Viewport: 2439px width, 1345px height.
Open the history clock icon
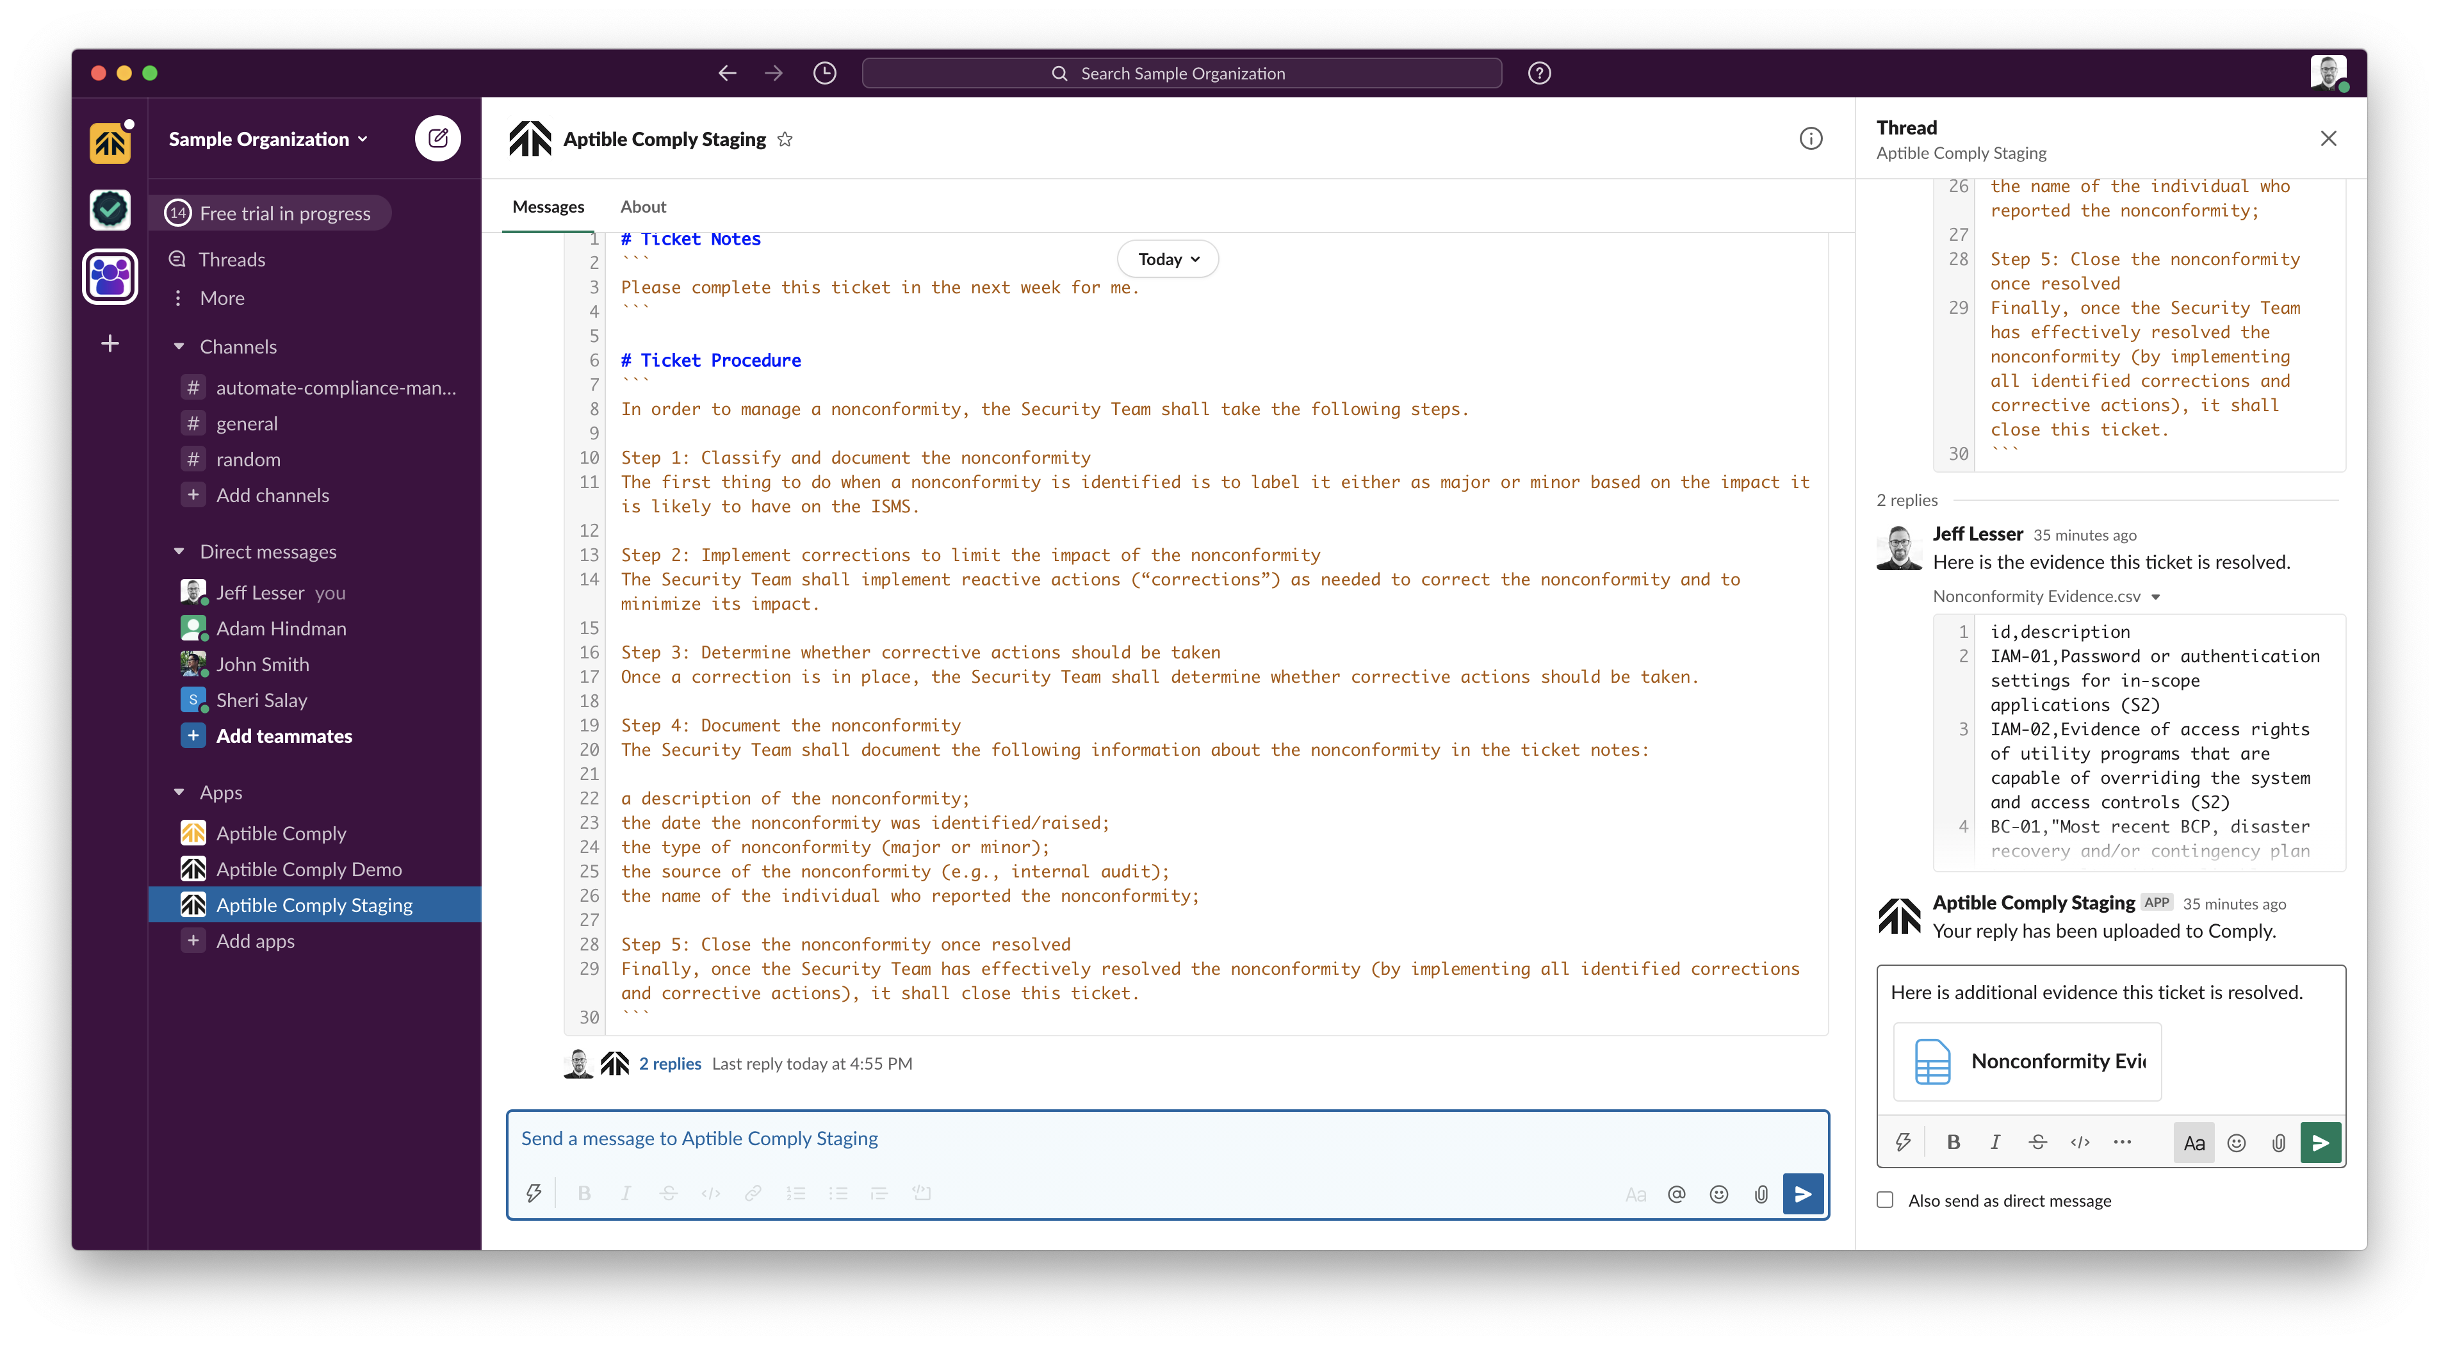(x=825, y=73)
